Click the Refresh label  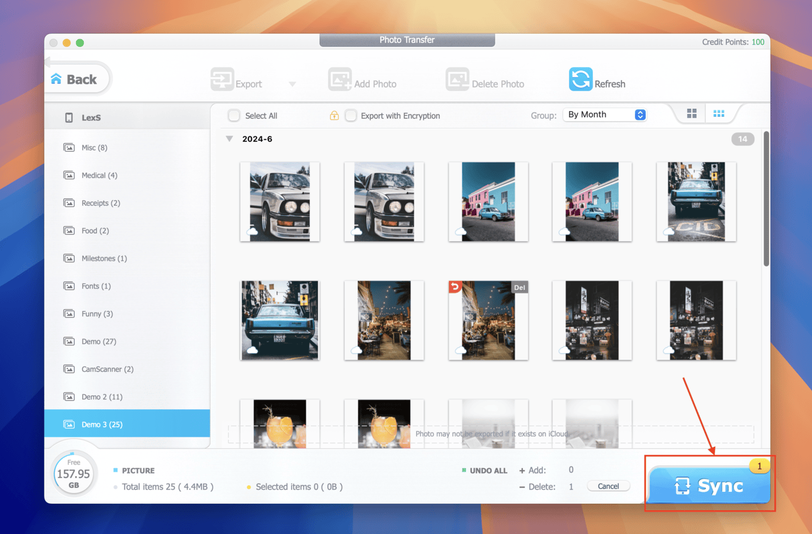pyautogui.click(x=610, y=84)
